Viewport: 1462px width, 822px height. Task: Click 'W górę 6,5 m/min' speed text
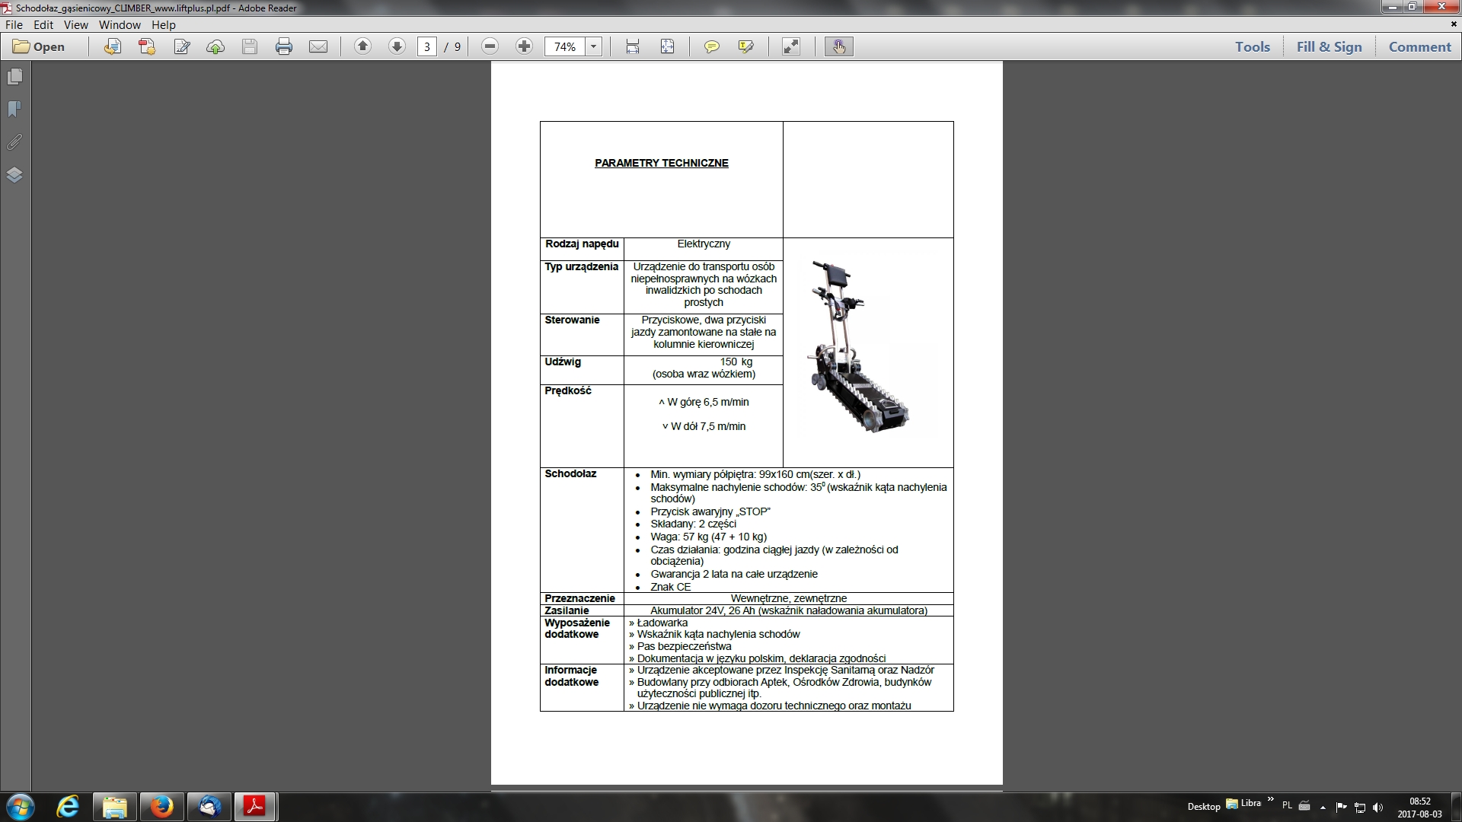click(x=704, y=403)
